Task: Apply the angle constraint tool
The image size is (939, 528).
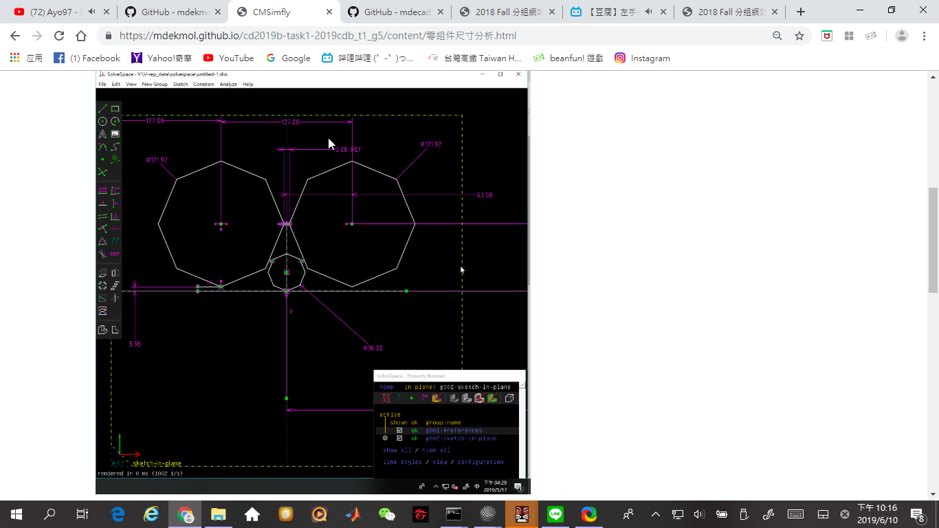Action: [x=115, y=190]
